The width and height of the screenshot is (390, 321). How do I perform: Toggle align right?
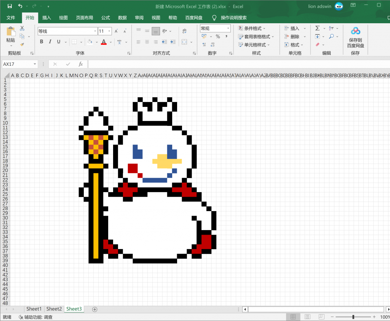click(x=156, y=42)
